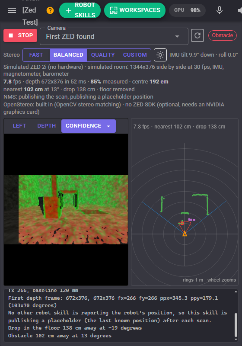Screen dimensions: 242x346
Task: Click the CPU 98% usage indicator
Action: (187, 10)
